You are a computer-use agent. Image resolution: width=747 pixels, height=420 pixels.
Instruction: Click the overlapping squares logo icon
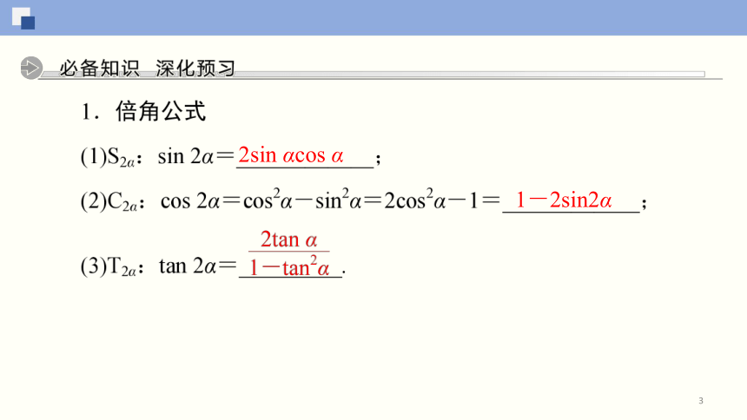click(x=23, y=18)
